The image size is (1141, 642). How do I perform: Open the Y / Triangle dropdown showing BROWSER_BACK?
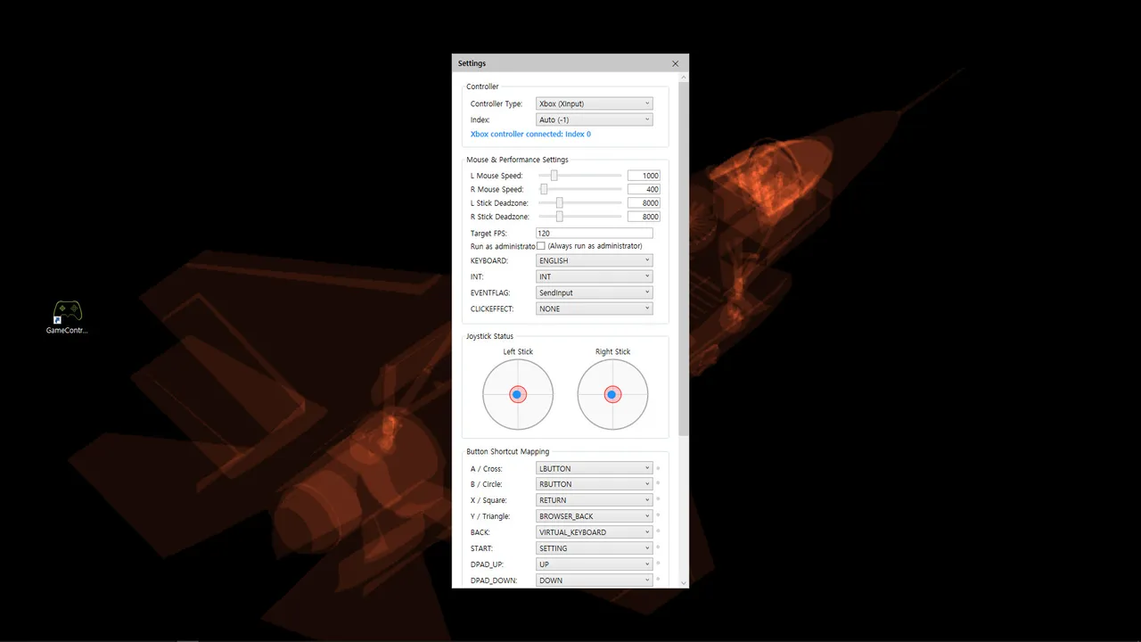pyautogui.click(x=594, y=516)
